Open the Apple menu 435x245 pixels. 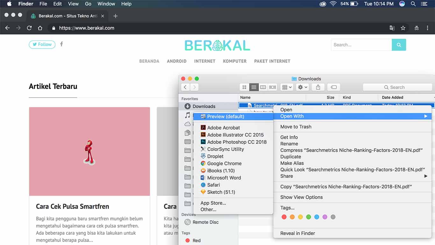click(x=9, y=4)
